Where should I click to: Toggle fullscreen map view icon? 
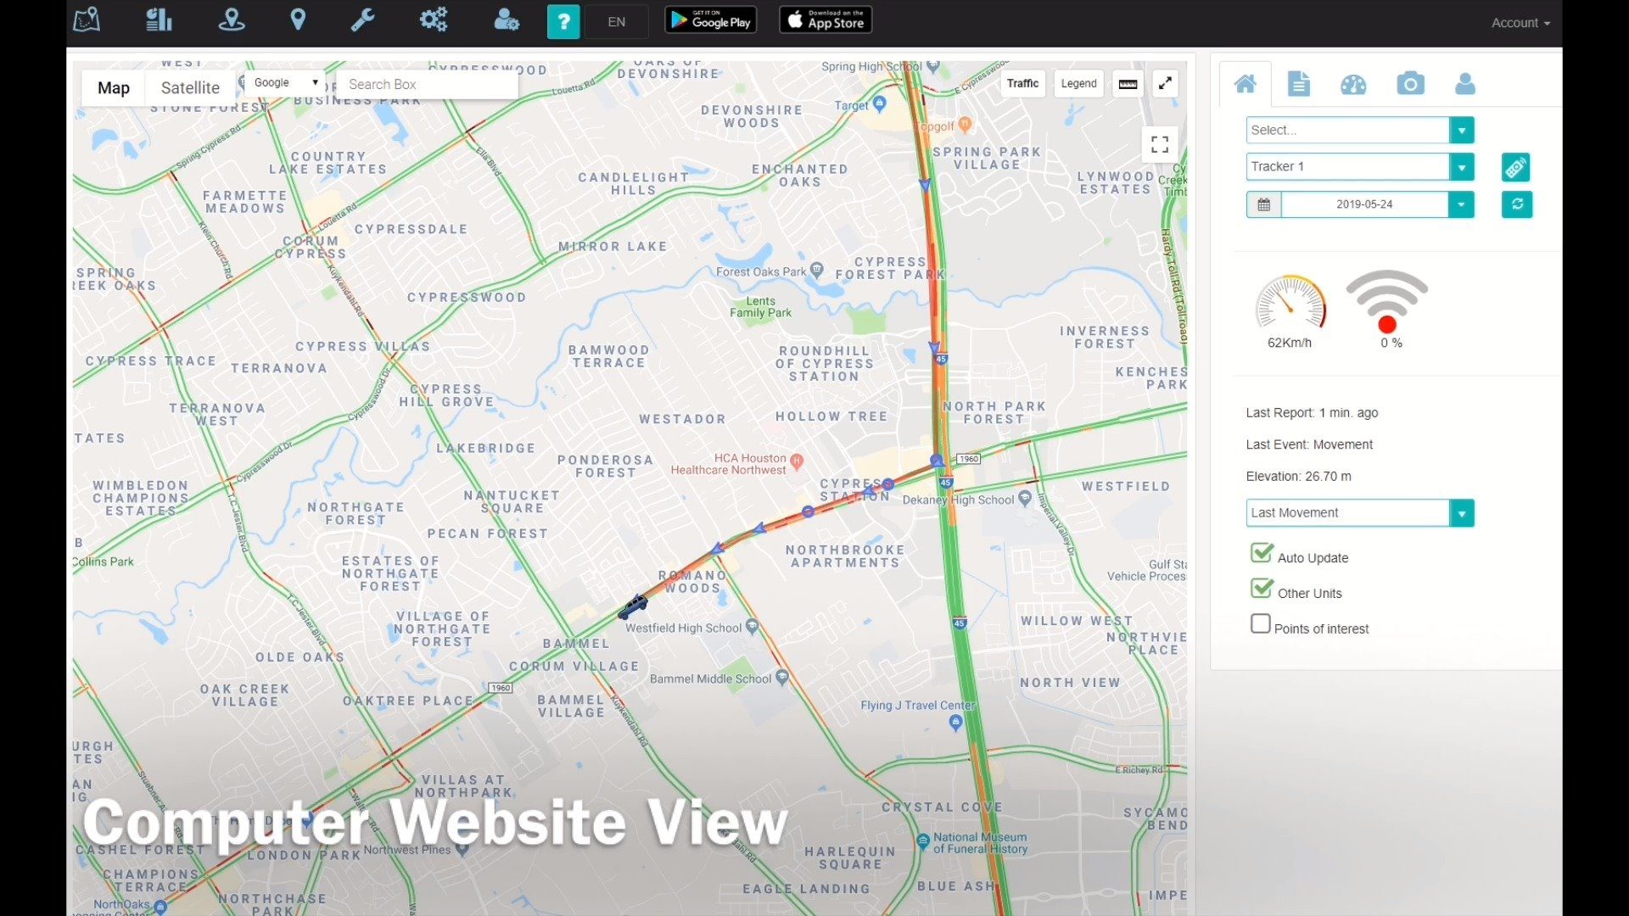pyautogui.click(x=1160, y=144)
